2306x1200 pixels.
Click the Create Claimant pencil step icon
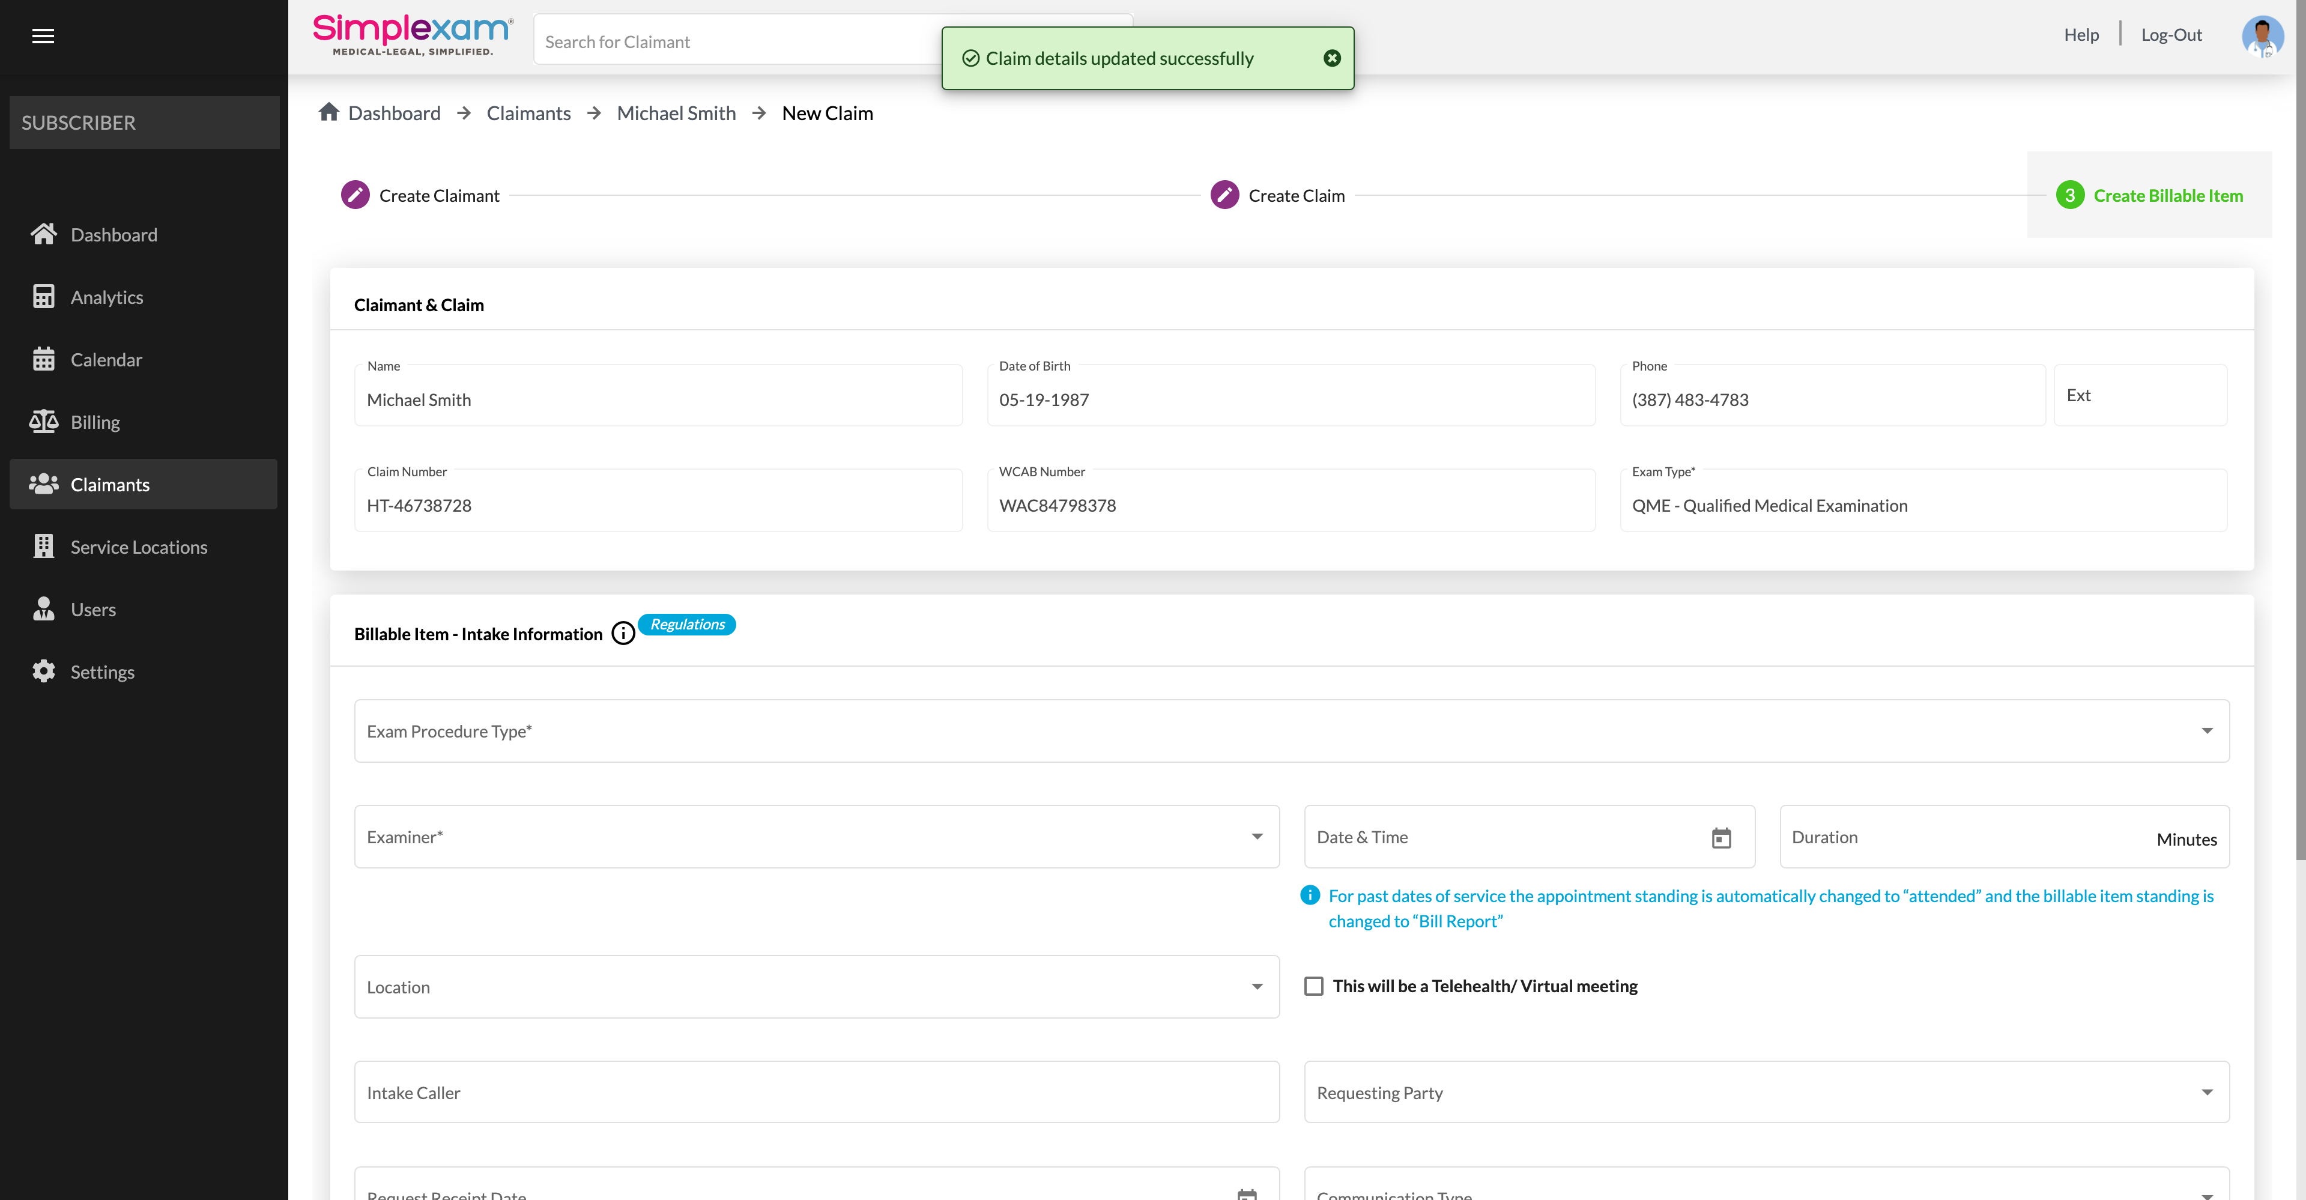pyautogui.click(x=354, y=195)
